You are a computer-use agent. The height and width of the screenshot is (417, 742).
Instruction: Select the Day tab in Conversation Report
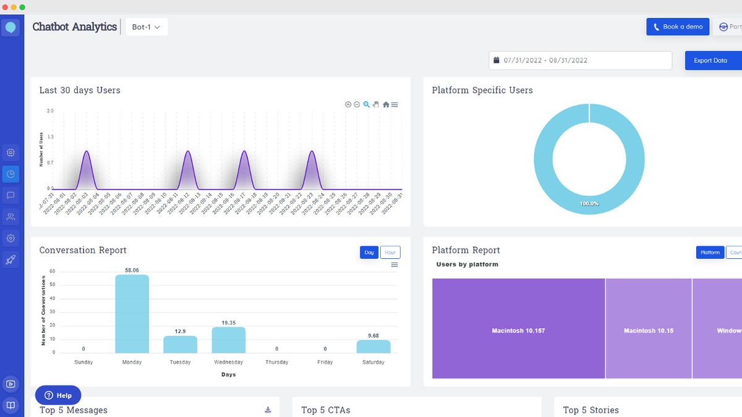click(369, 252)
